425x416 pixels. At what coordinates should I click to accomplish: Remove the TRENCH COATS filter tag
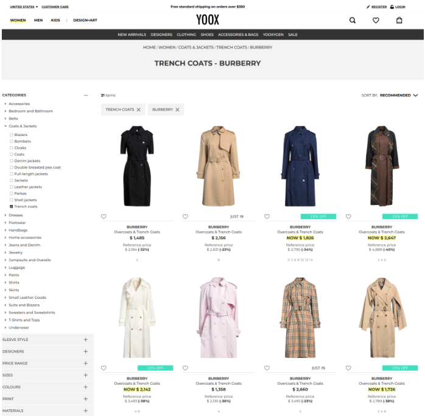click(138, 110)
